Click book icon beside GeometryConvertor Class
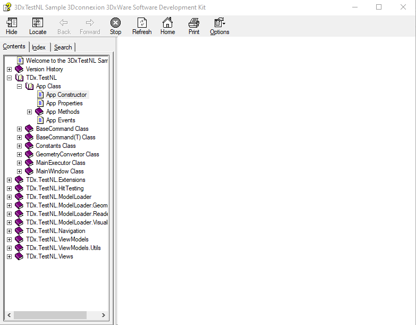The height and width of the screenshot is (325, 416). 29,154
